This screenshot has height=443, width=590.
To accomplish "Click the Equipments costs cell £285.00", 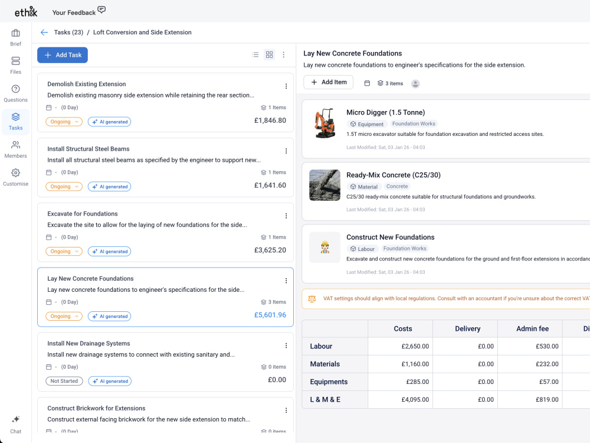I will [401, 382].
